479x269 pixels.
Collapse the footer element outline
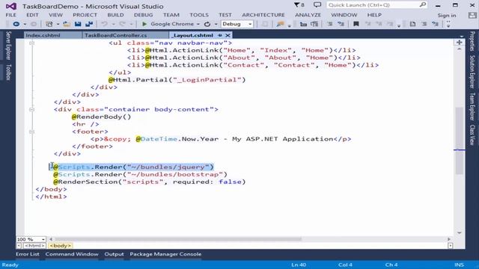coord(31,132)
